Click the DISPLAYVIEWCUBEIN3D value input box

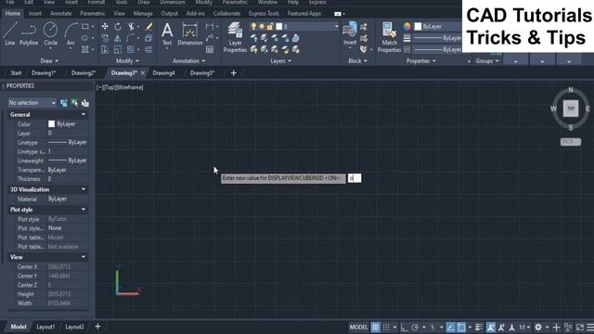tap(355, 178)
